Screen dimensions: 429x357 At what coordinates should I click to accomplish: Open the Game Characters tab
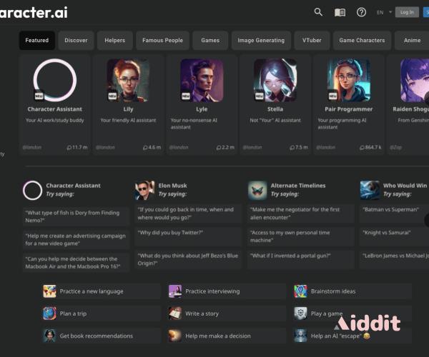coord(362,41)
